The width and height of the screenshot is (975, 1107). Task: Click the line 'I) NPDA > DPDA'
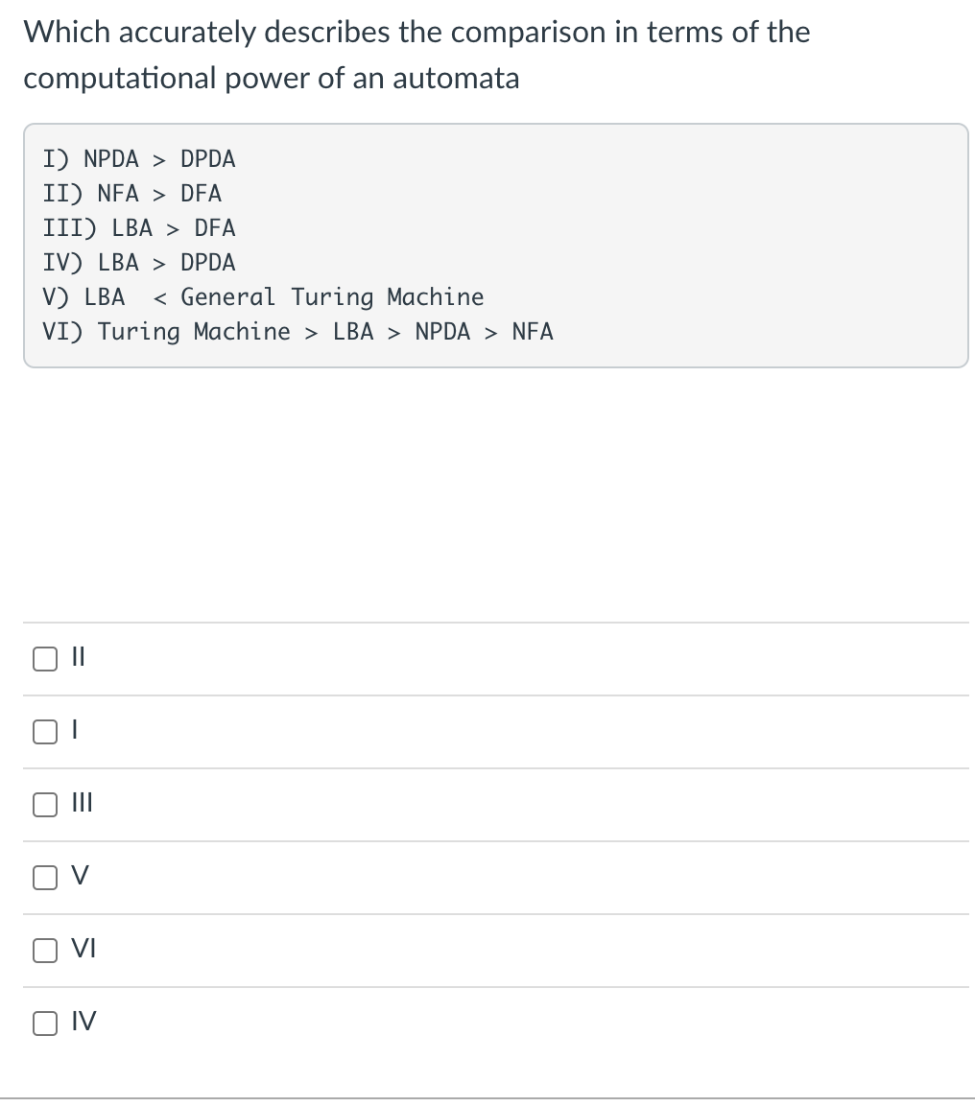[x=139, y=159]
